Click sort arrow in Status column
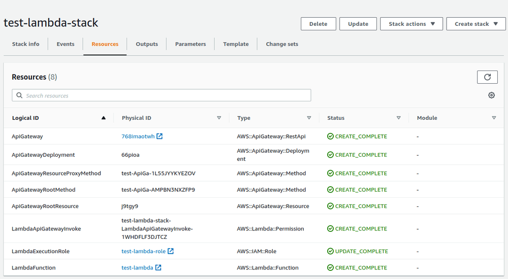 [398, 118]
